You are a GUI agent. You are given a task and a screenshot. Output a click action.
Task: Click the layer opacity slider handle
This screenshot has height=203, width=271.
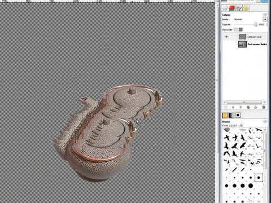(x=256, y=24)
